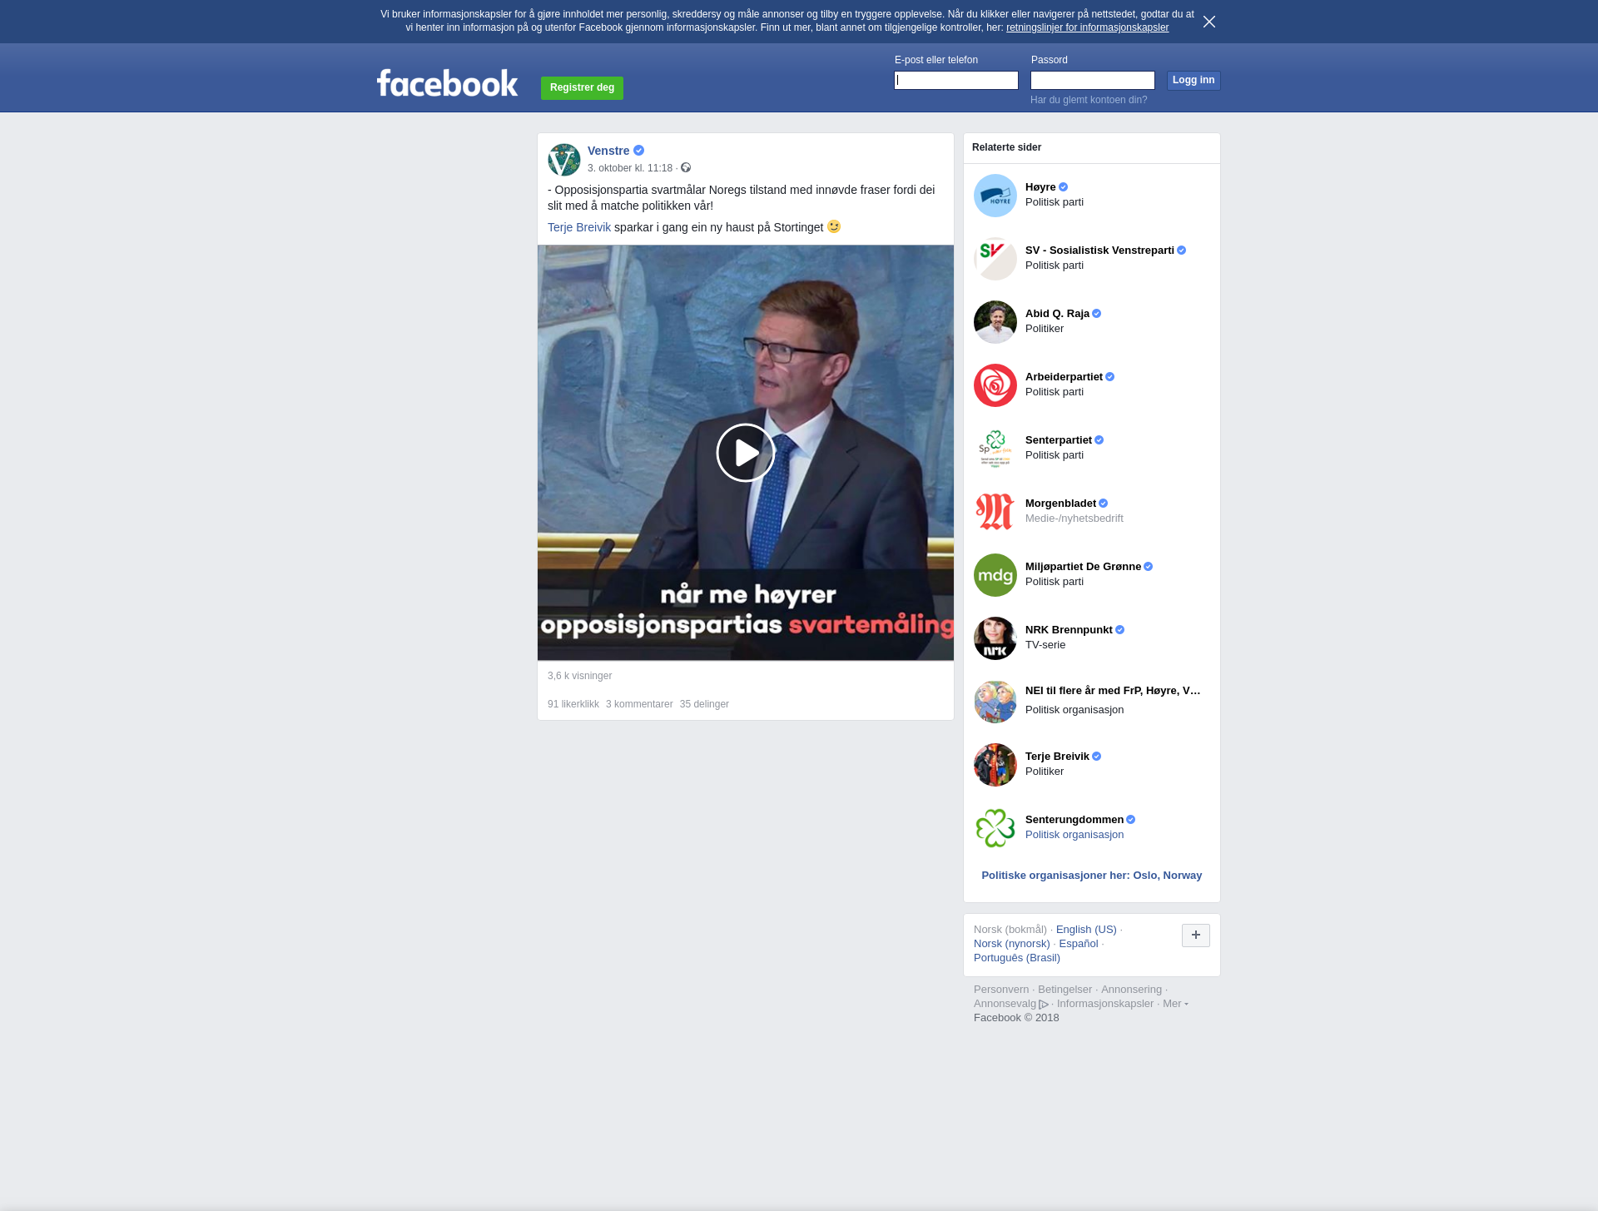Focus the E-post eller telefon field

pyautogui.click(x=956, y=80)
